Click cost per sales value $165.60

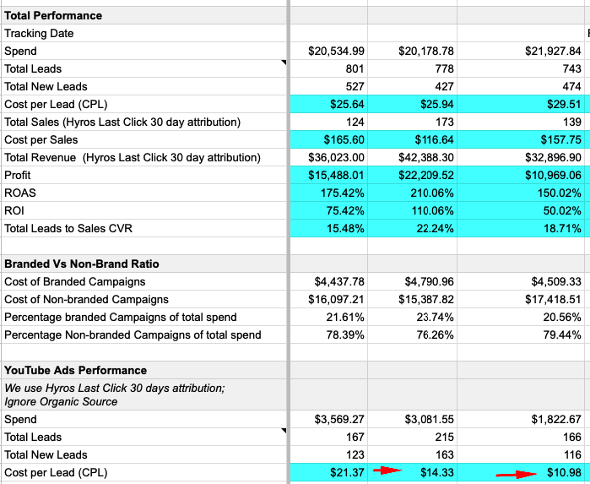329,139
